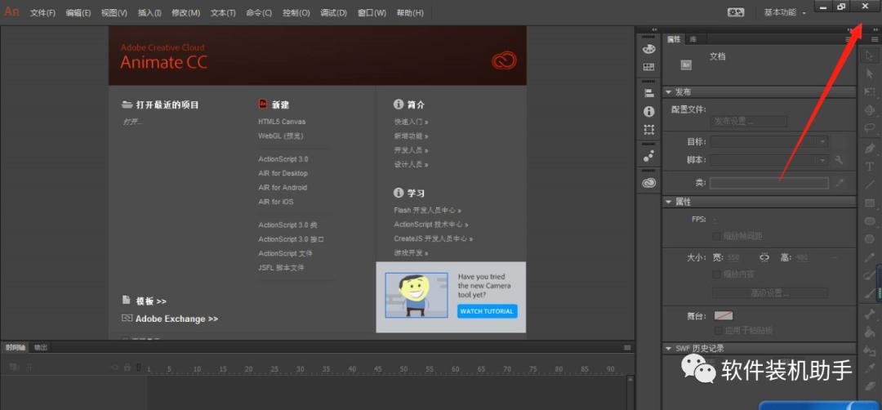This screenshot has width=882, height=410.
Task: Switch to the 库 tab
Action: tap(693, 39)
